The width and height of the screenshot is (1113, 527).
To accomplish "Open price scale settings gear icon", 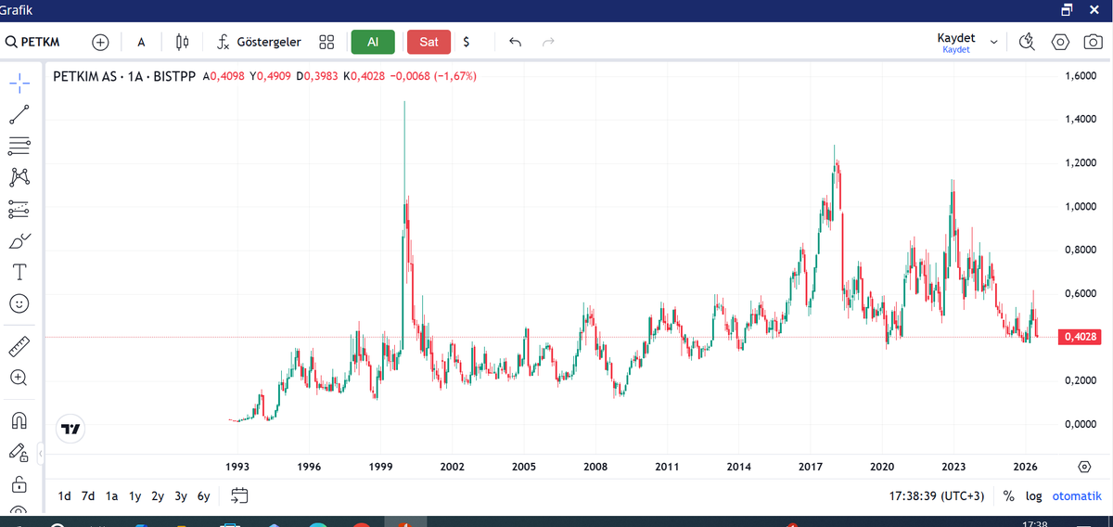I will 1084,466.
